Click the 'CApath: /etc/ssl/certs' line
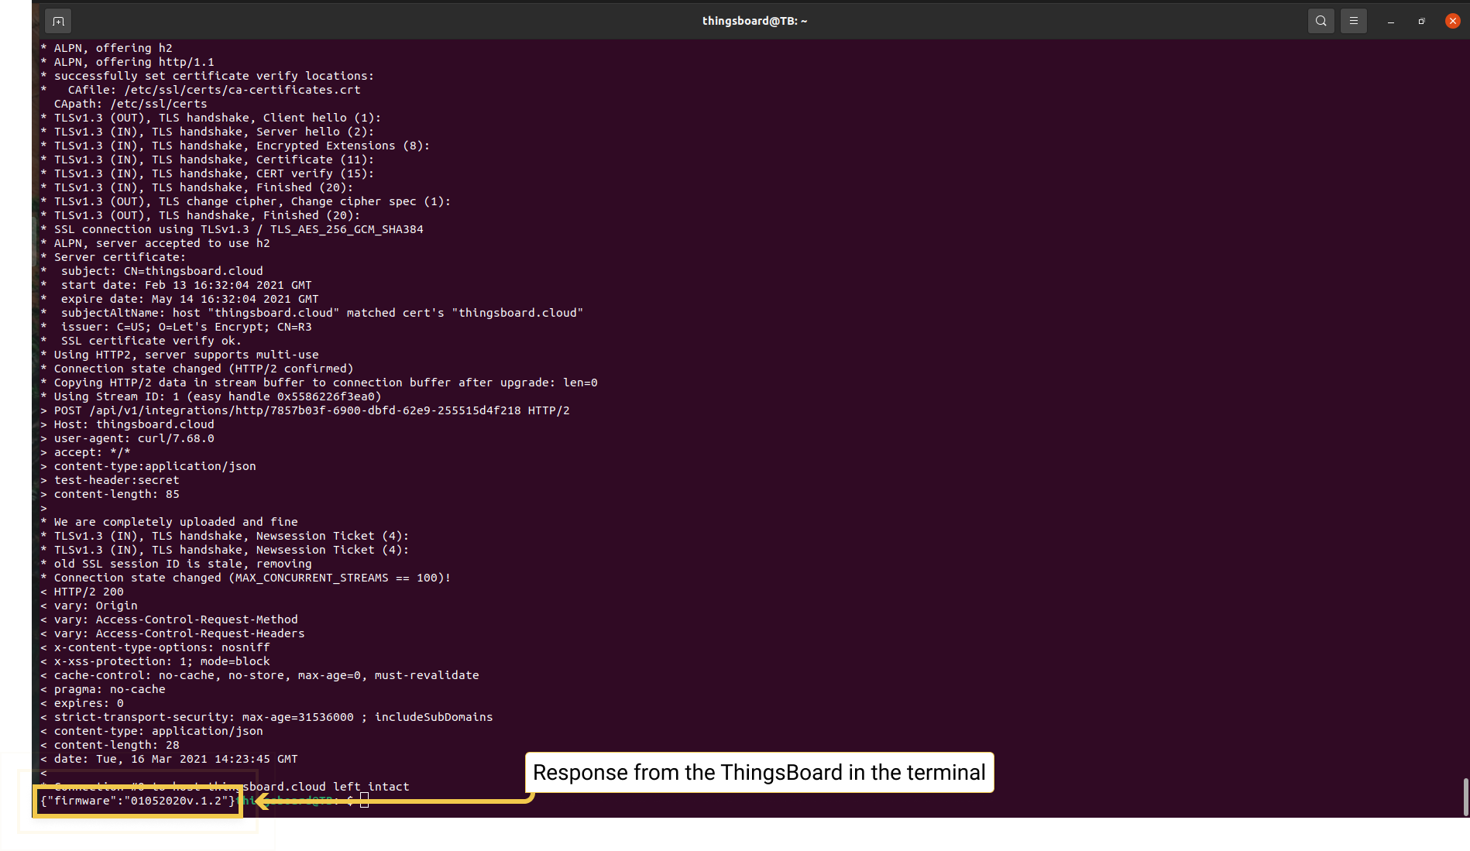1470x851 pixels. [131, 104]
